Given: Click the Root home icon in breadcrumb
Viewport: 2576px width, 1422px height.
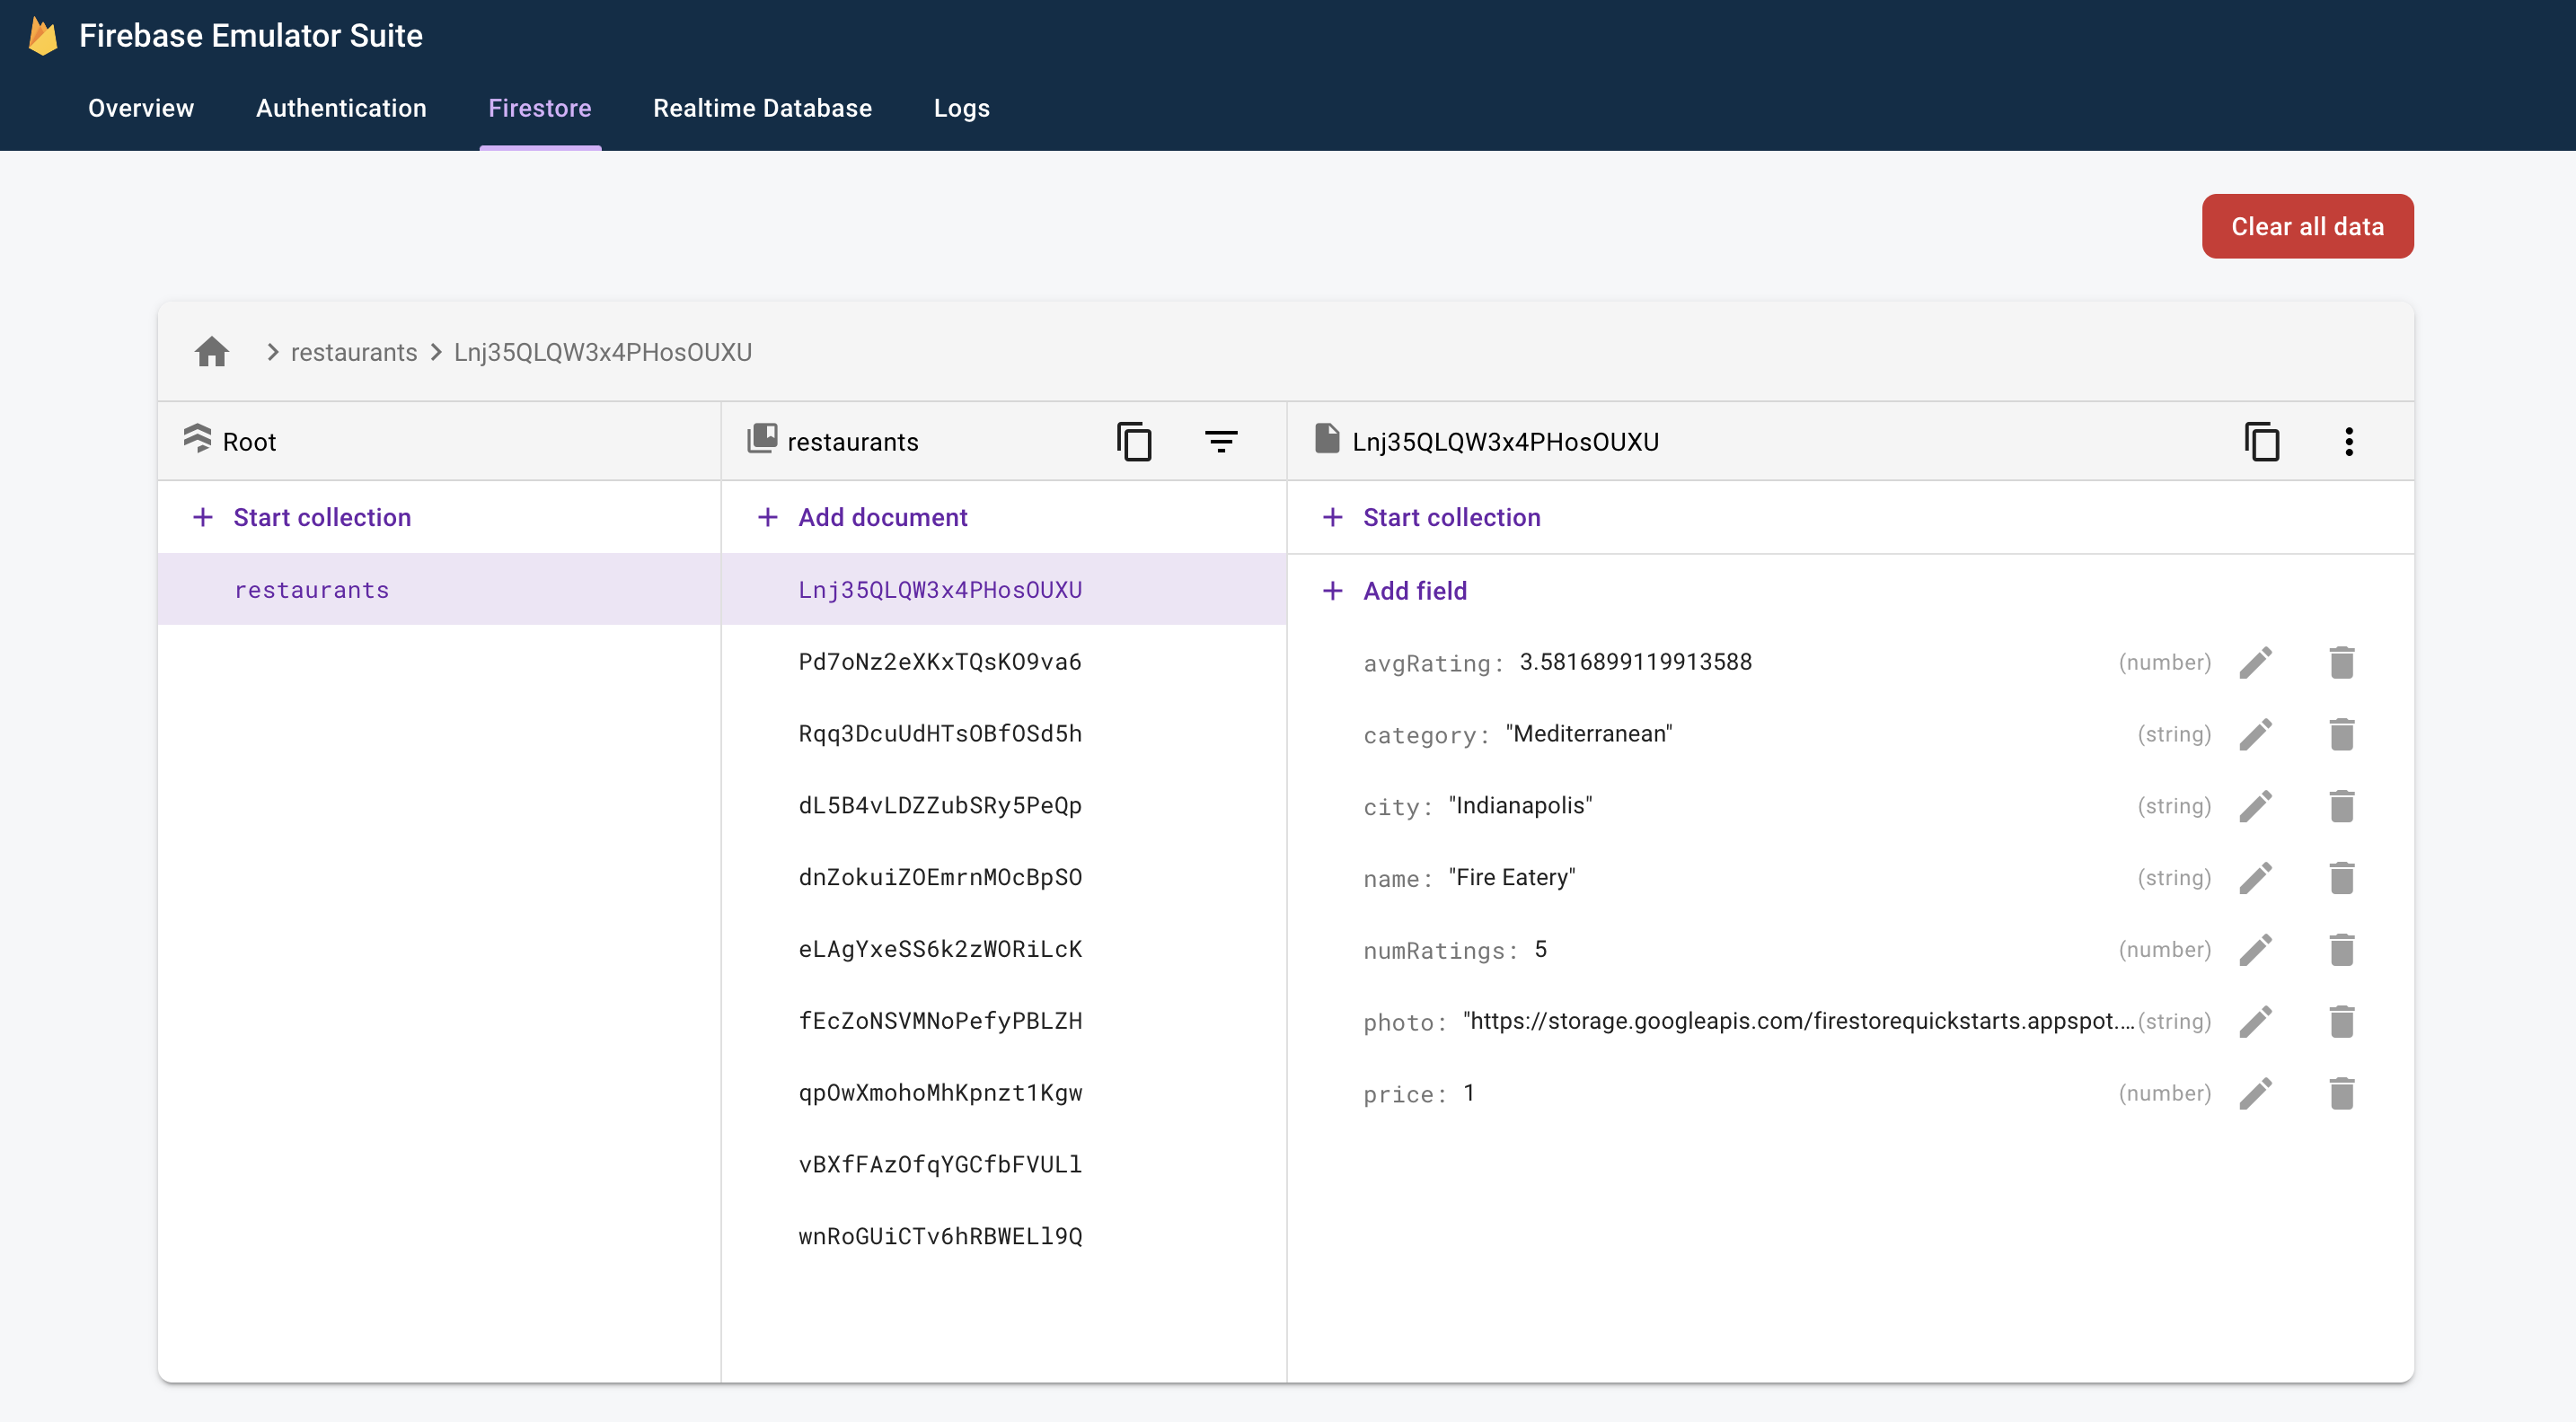Looking at the screenshot, I should click(212, 352).
